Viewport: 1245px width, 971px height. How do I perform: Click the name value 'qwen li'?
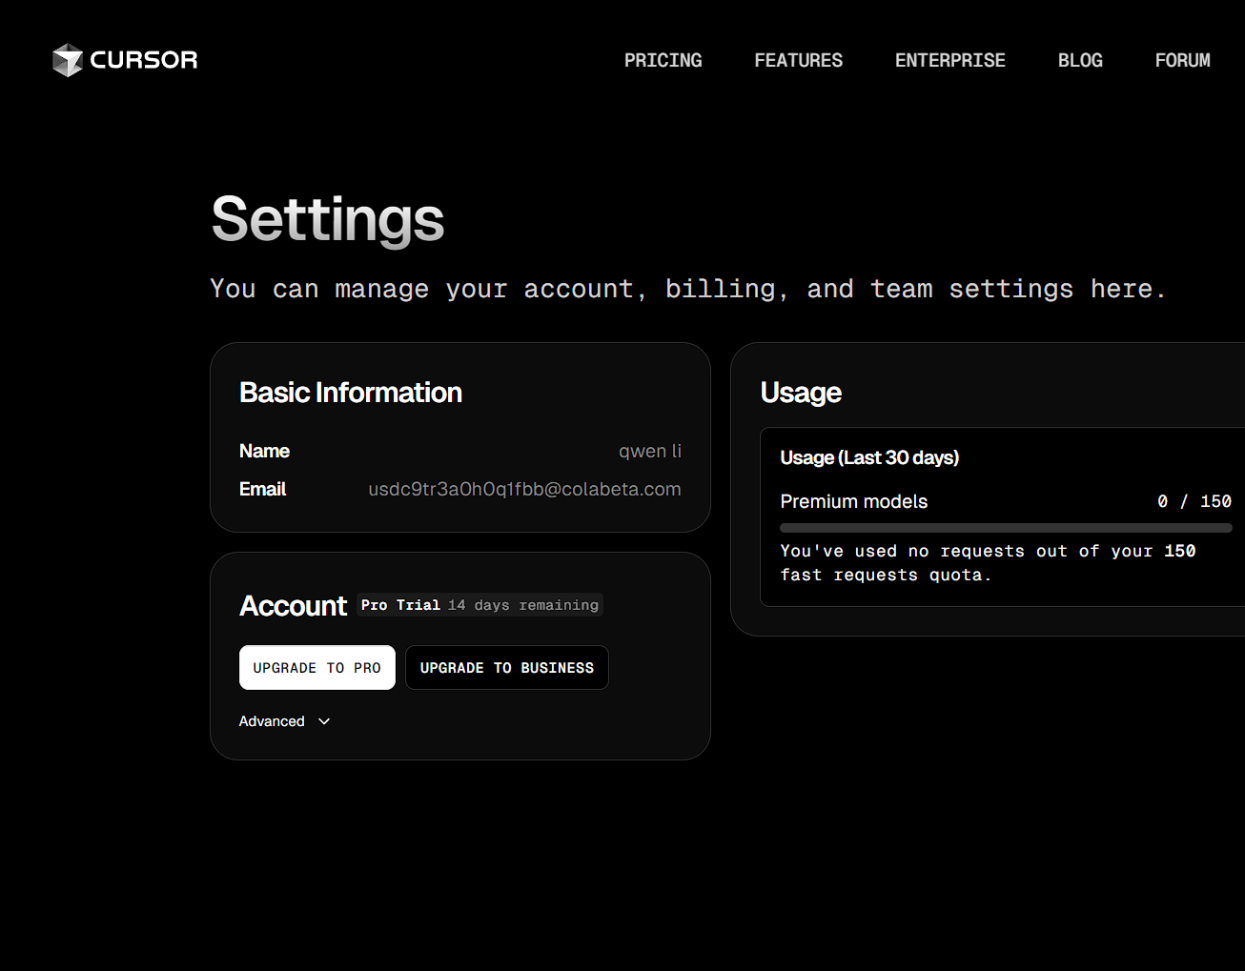point(650,451)
